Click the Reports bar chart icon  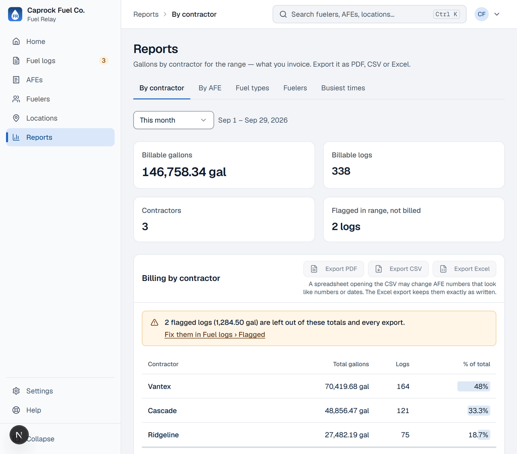16,137
